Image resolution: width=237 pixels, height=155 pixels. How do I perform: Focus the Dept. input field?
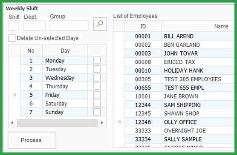click(x=34, y=25)
